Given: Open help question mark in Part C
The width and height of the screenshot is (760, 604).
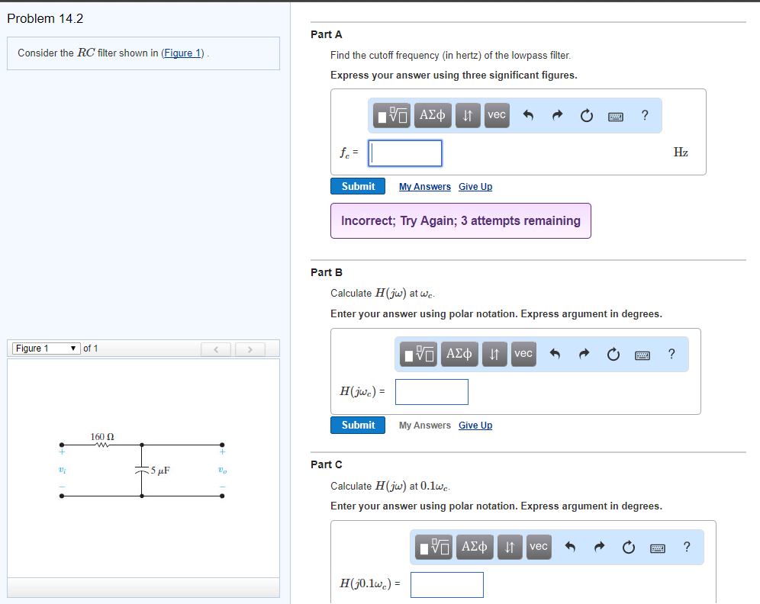Looking at the screenshot, I should 687,547.
